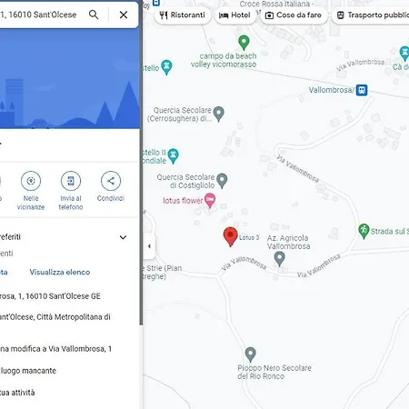Click the castle pin beside 'stello'
The image size is (409, 409).
(x=166, y=67)
